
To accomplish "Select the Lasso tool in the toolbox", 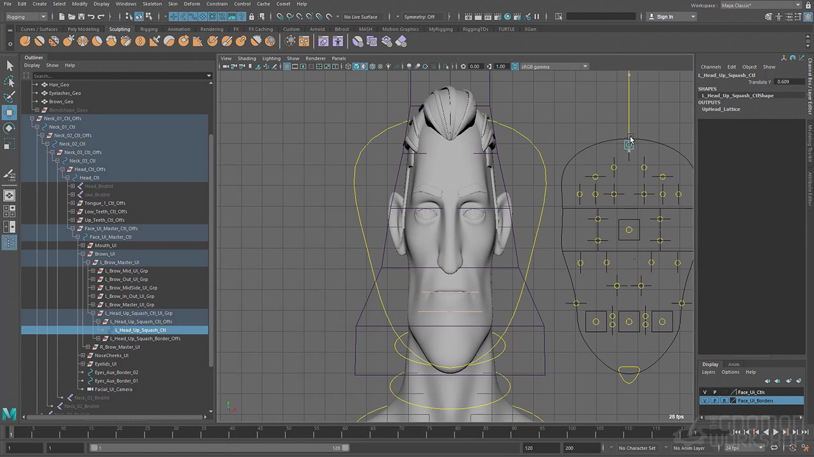I will tap(10, 81).
